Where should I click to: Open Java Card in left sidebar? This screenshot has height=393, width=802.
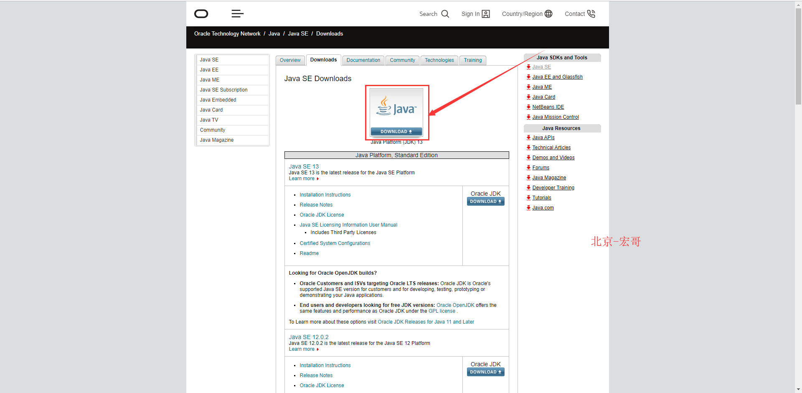click(232, 110)
